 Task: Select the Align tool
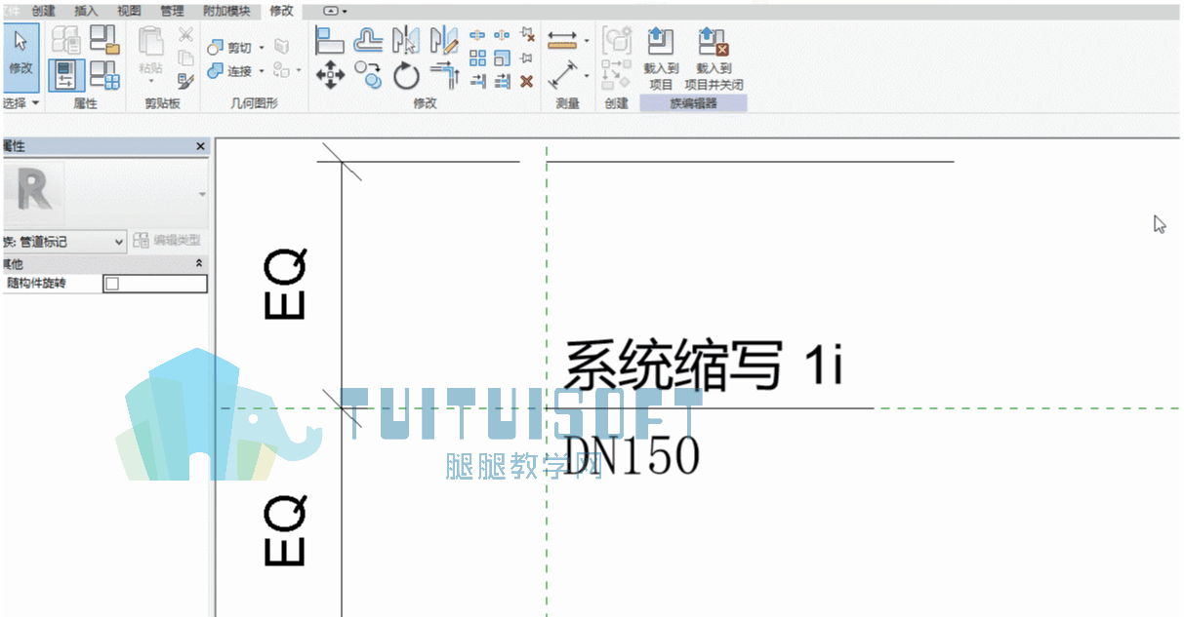coord(330,40)
